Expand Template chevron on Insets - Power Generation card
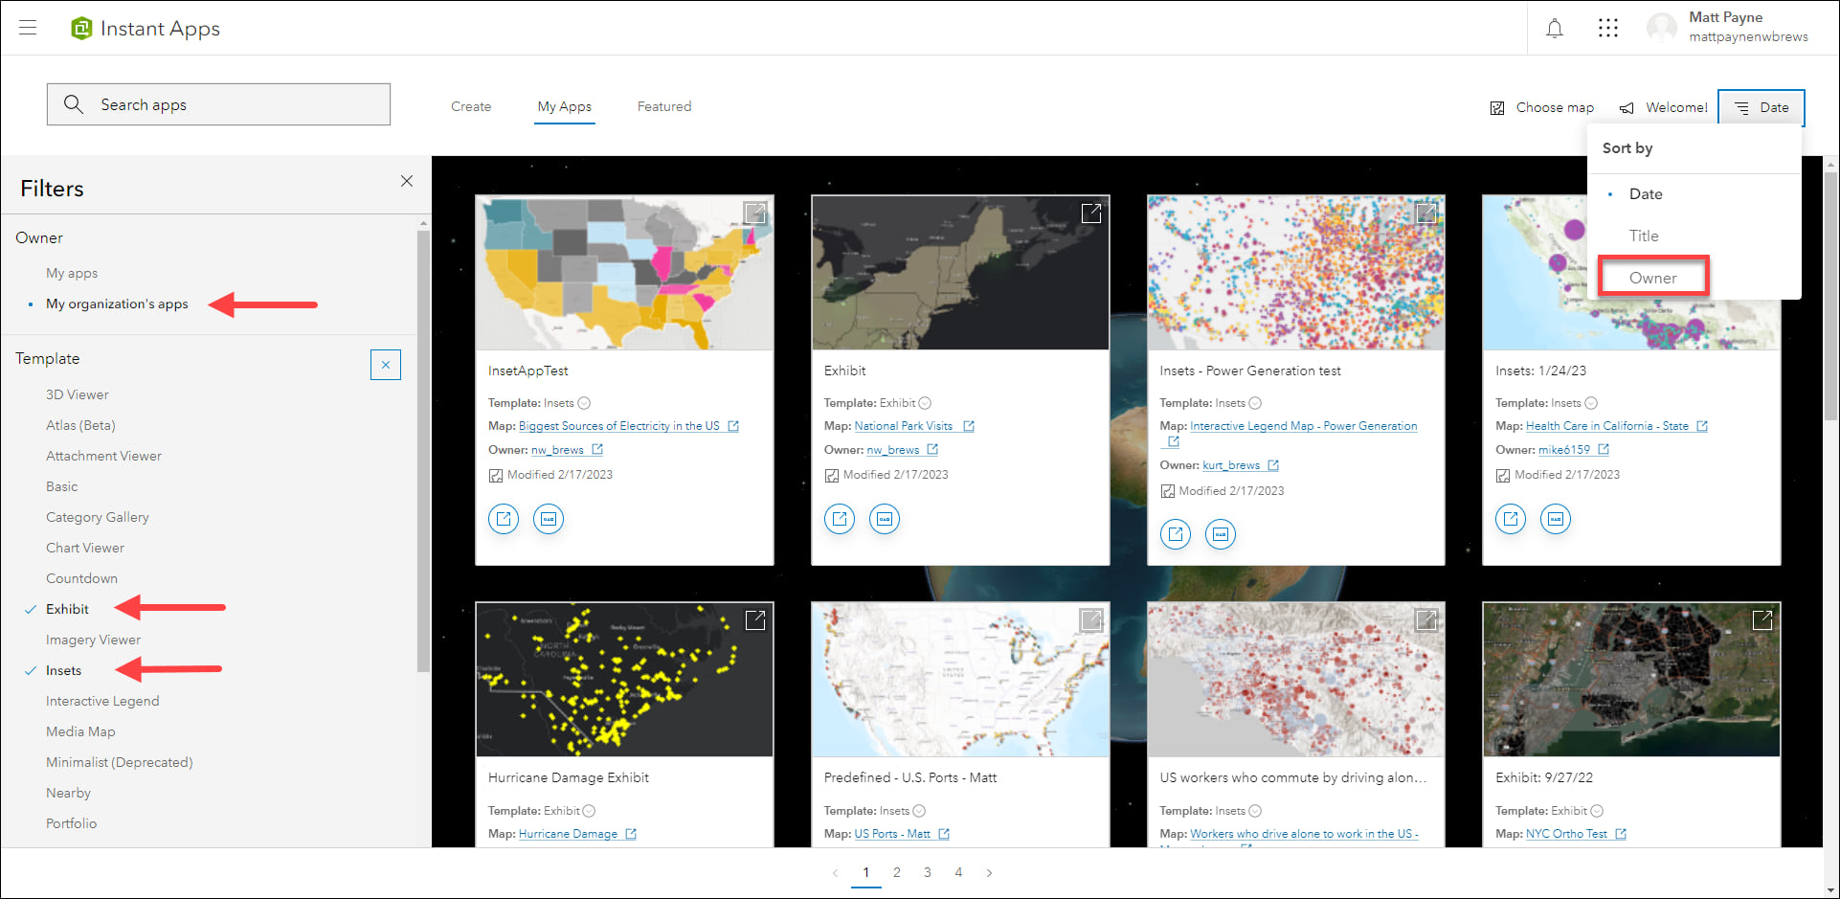 point(1255,403)
